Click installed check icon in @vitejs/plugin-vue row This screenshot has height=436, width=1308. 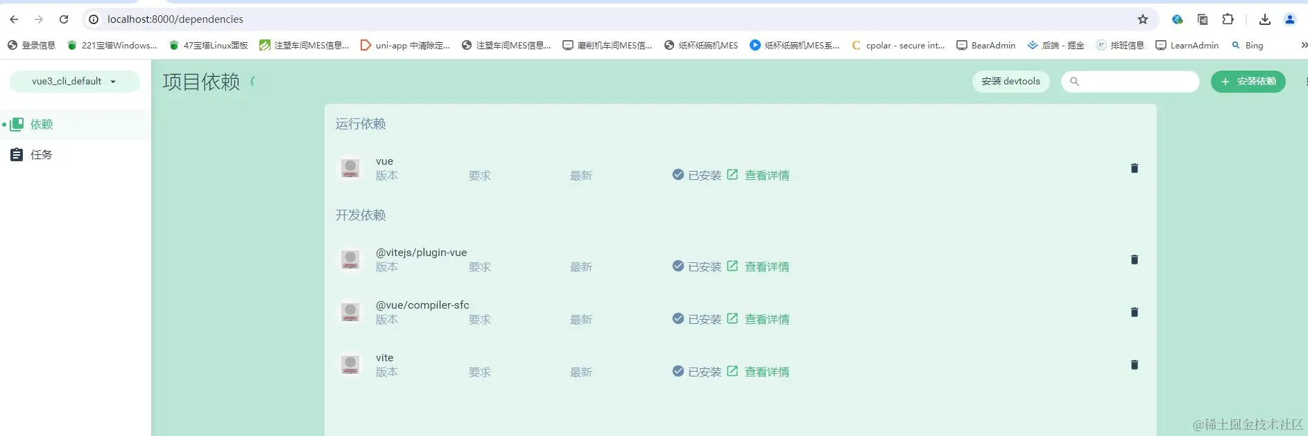point(678,266)
